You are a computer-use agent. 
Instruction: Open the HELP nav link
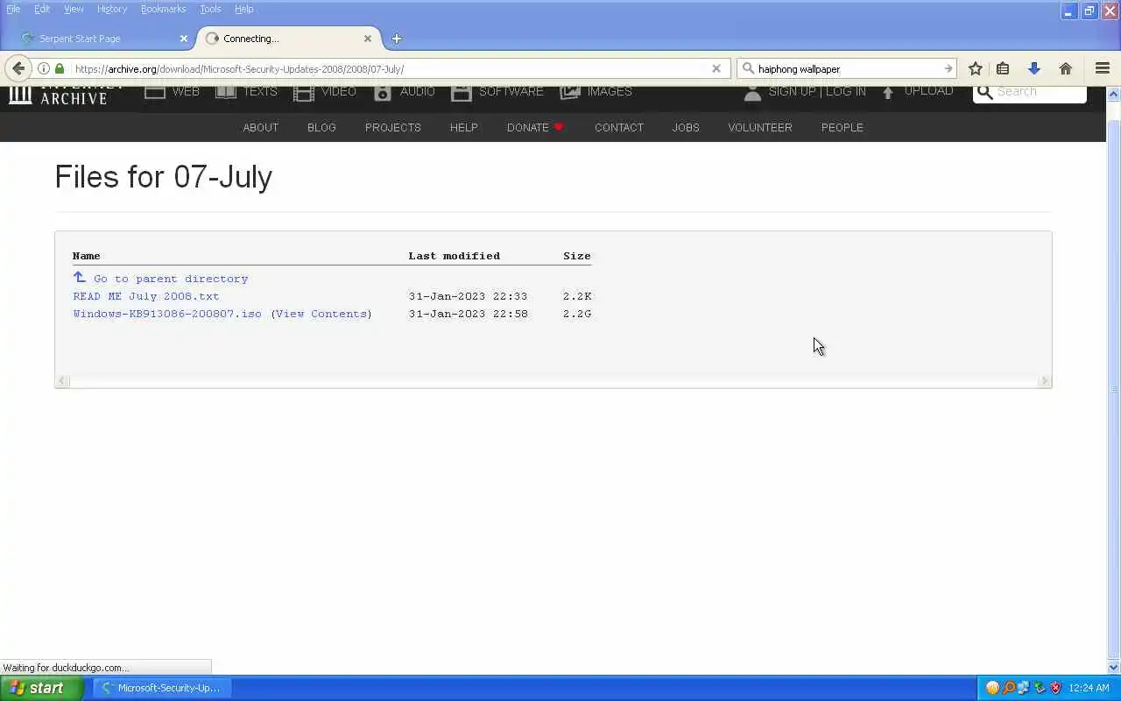click(464, 127)
